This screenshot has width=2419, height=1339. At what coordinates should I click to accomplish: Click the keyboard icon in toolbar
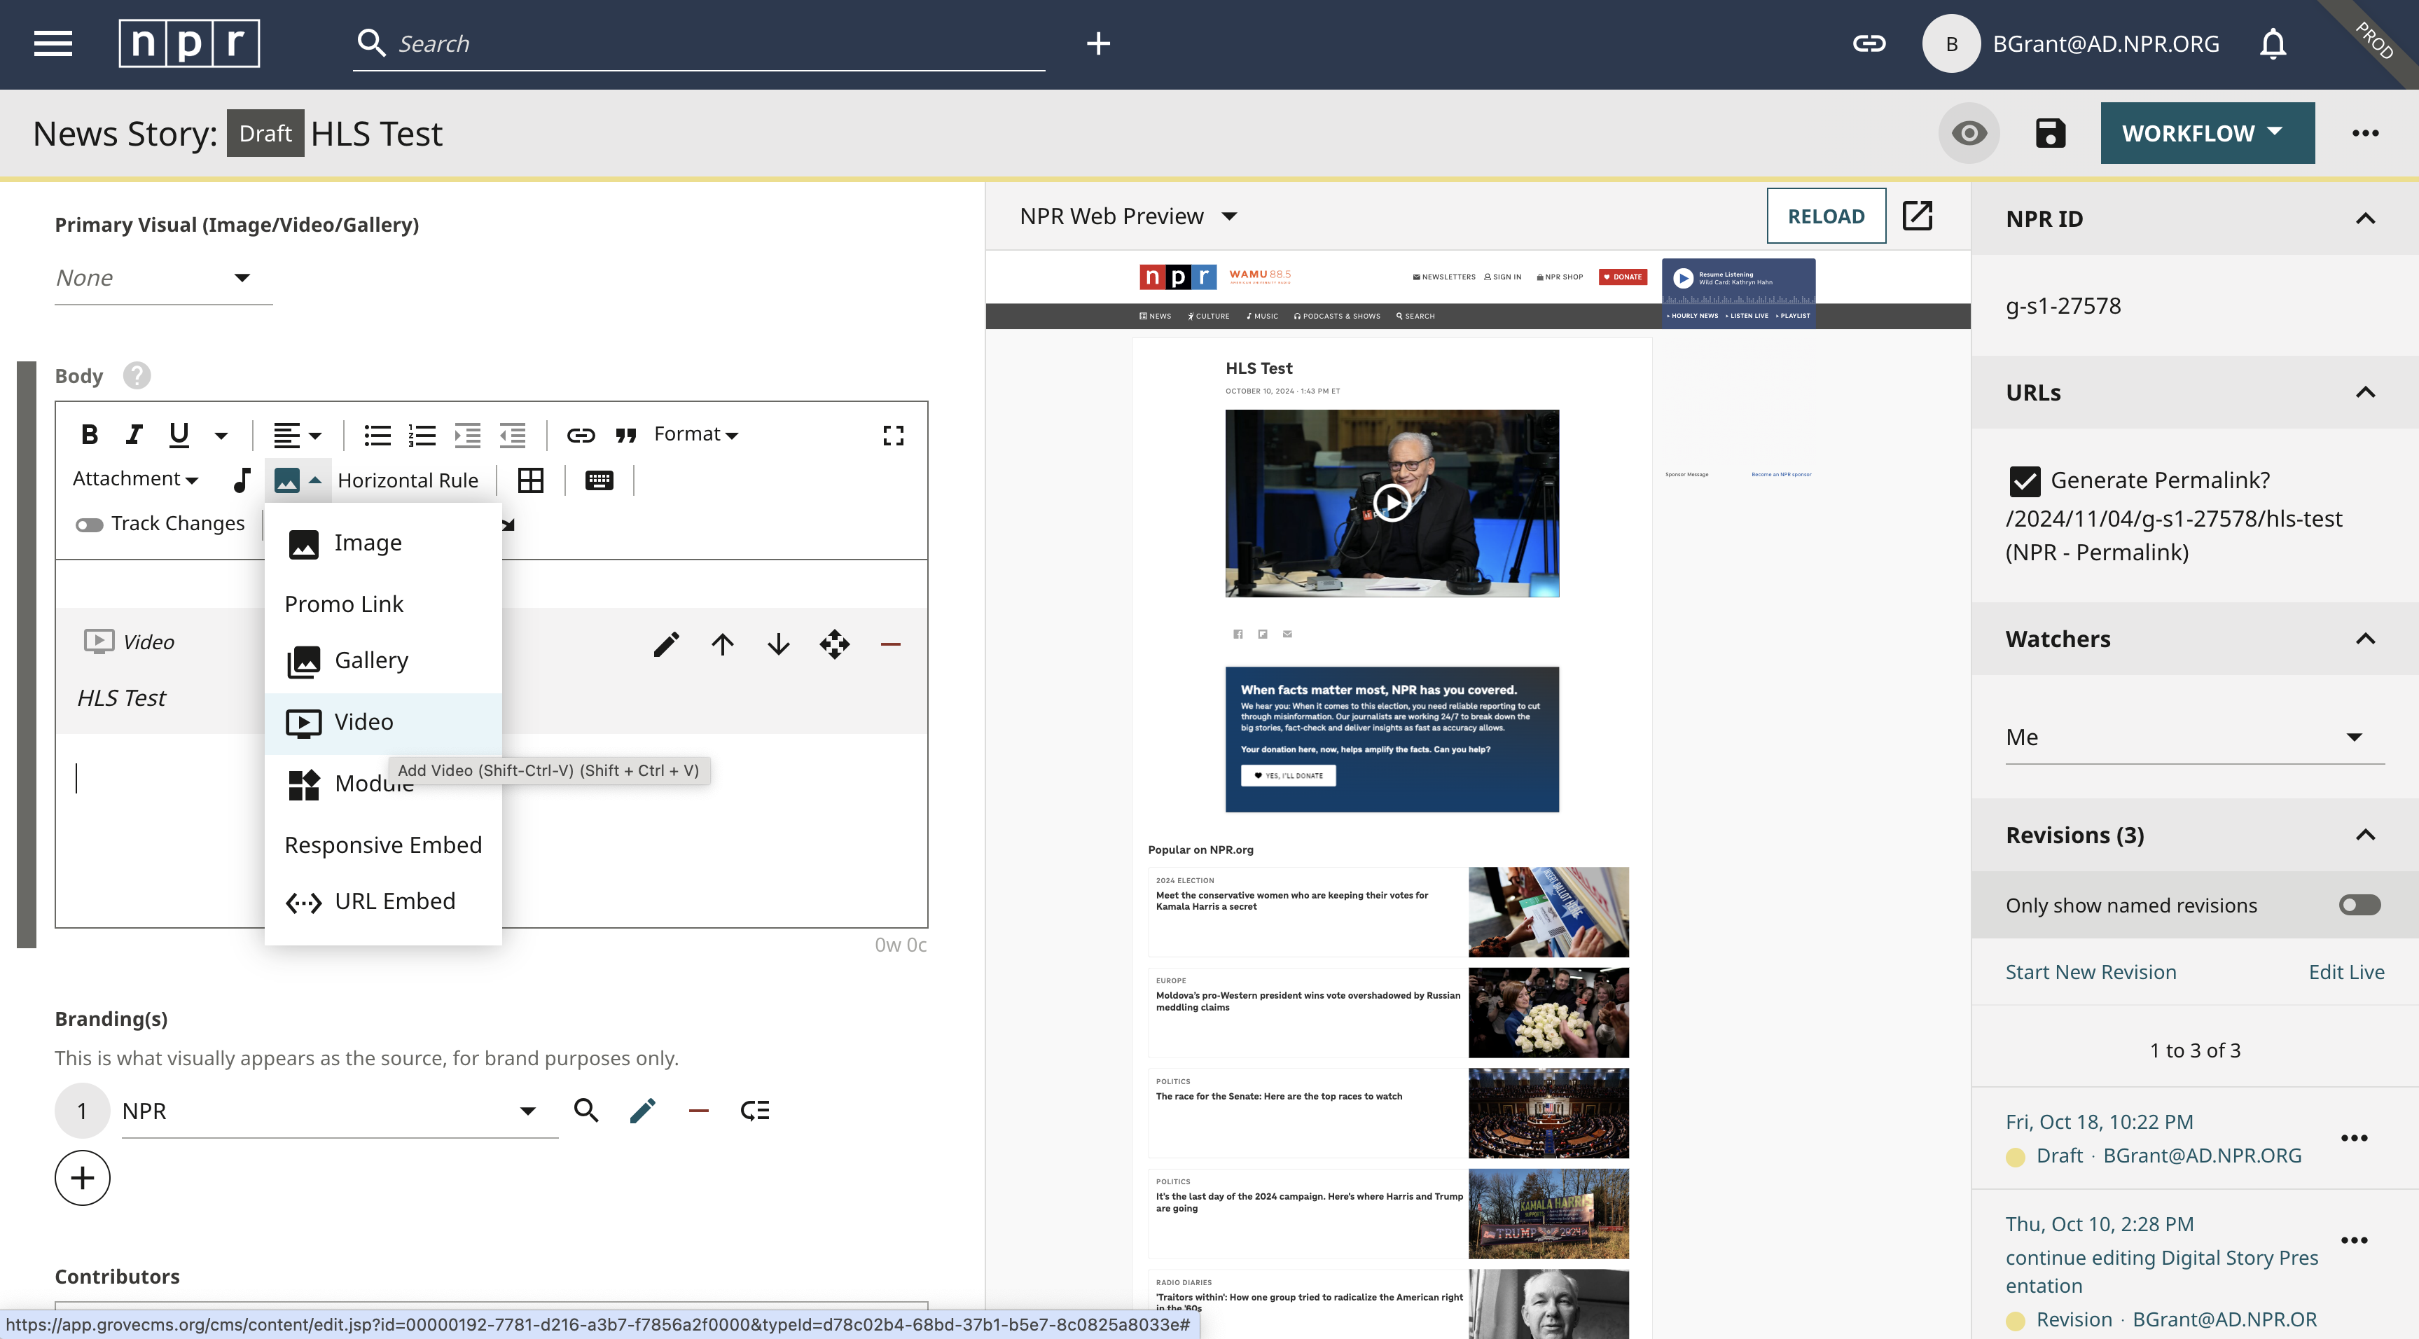tap(598, 480)
